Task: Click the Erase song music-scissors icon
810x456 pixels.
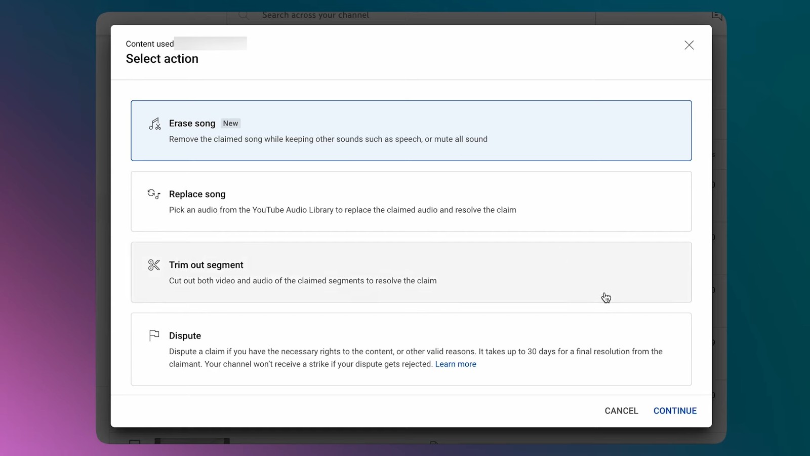Action: [154, 124]
